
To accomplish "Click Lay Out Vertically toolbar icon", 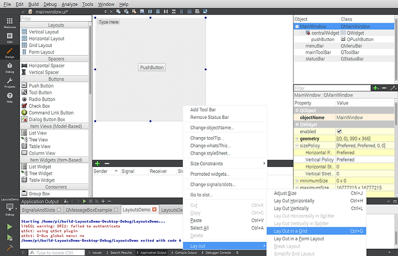I will pyautogui.click(x=158, y=12).
